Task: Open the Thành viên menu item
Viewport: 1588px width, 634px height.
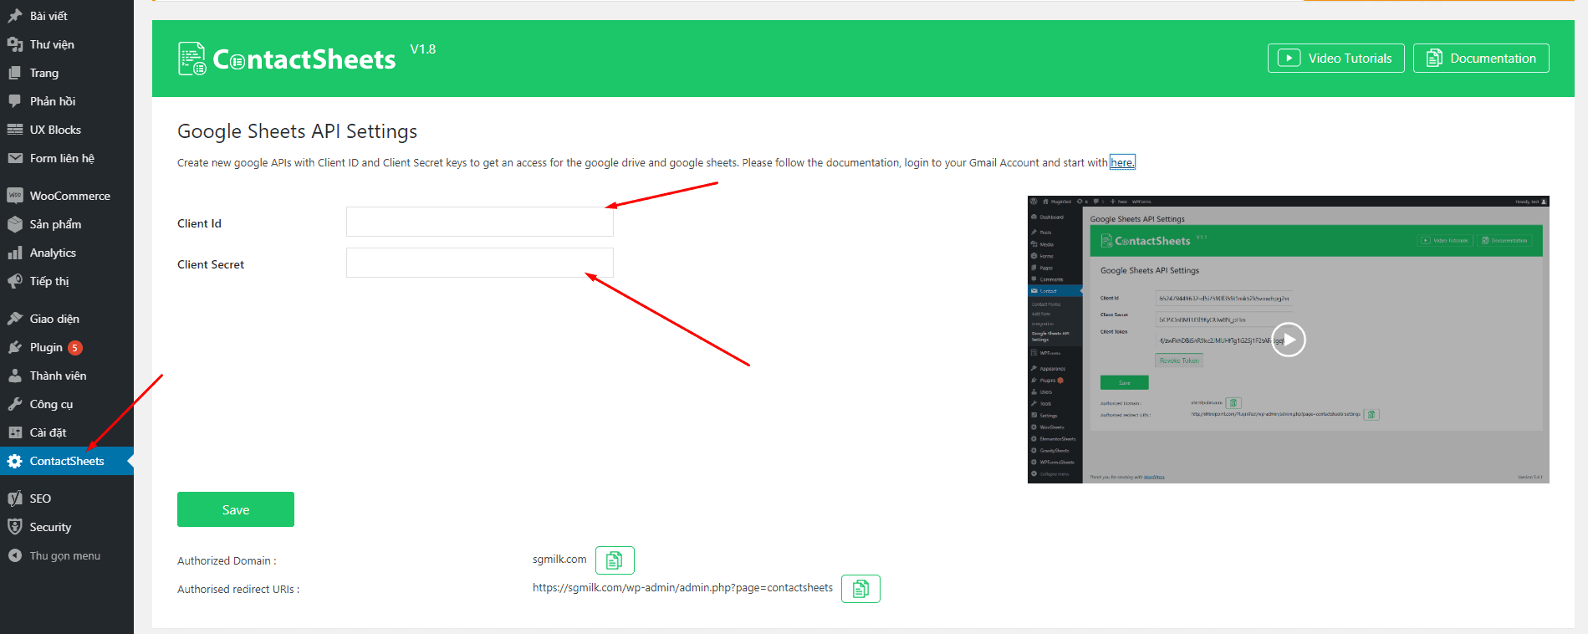Action: coord(67,376)
